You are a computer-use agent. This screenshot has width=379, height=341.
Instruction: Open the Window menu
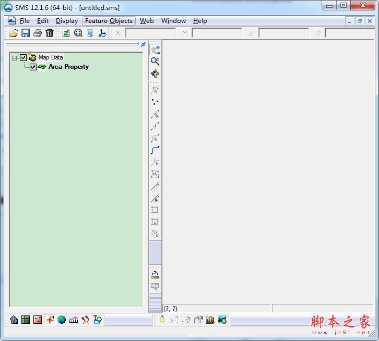[x=173, y=21]
